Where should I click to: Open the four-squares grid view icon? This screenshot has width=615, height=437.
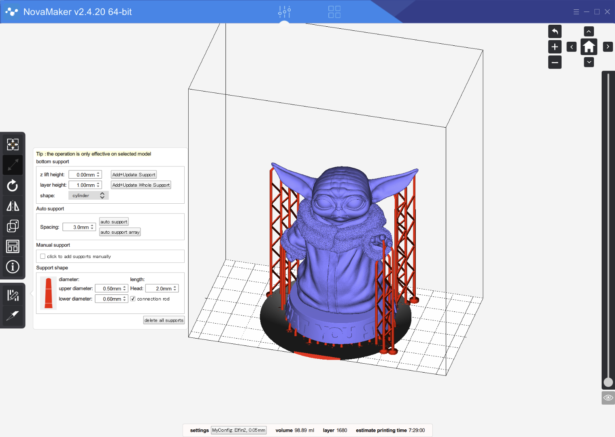point(334,12)
